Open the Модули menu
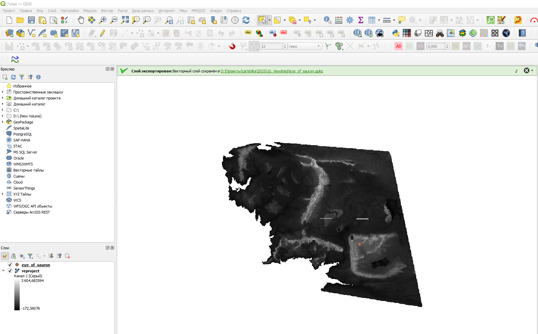Viewport: 538px width, 334px height. 90,11
